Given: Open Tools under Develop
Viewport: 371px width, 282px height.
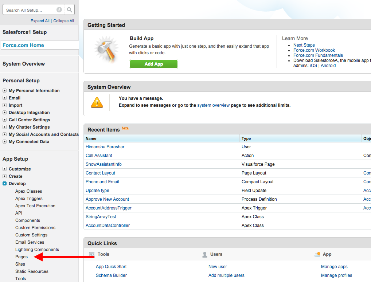Looking at the screenshot, I should 20,279.
